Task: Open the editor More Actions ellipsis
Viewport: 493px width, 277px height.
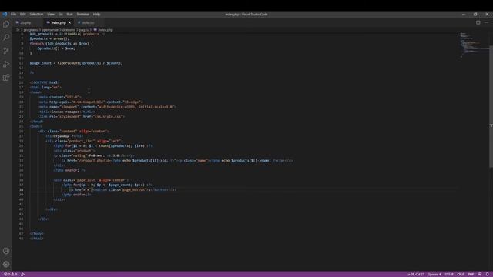Action: point(486,22)
